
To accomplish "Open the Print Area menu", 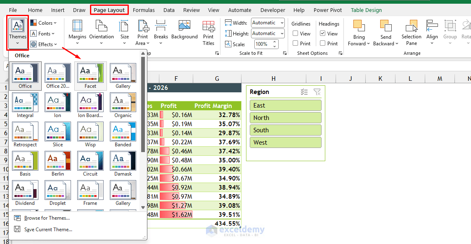I will (x=143, y=33).
